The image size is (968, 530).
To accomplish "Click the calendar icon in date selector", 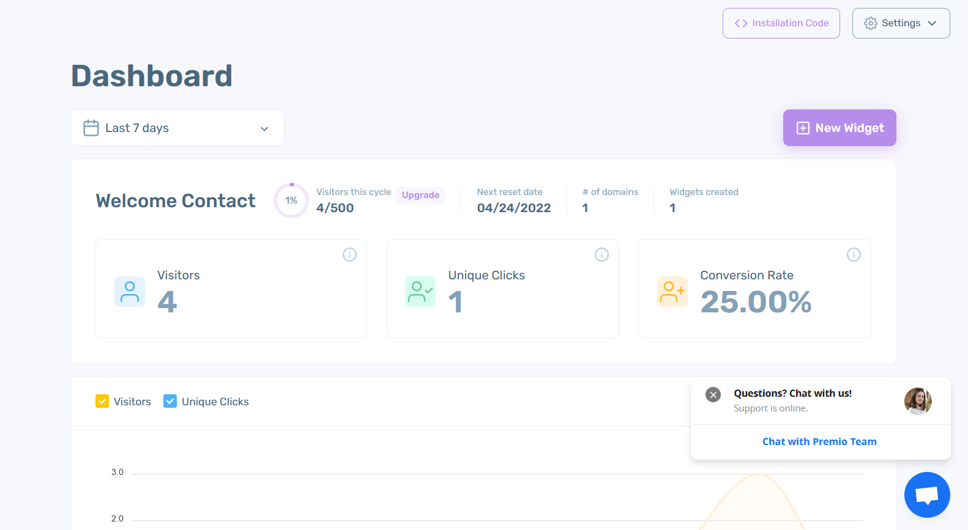I will click(x=91, y=128).
